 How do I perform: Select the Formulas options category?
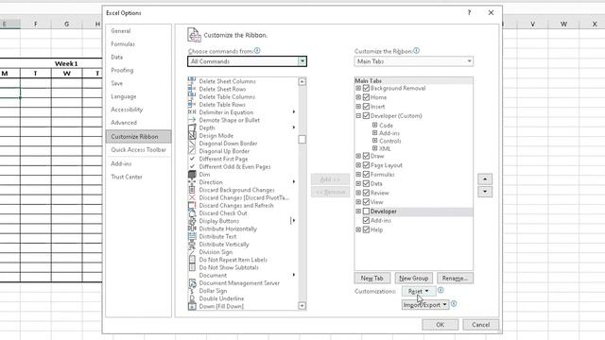[x=138, y=44]
